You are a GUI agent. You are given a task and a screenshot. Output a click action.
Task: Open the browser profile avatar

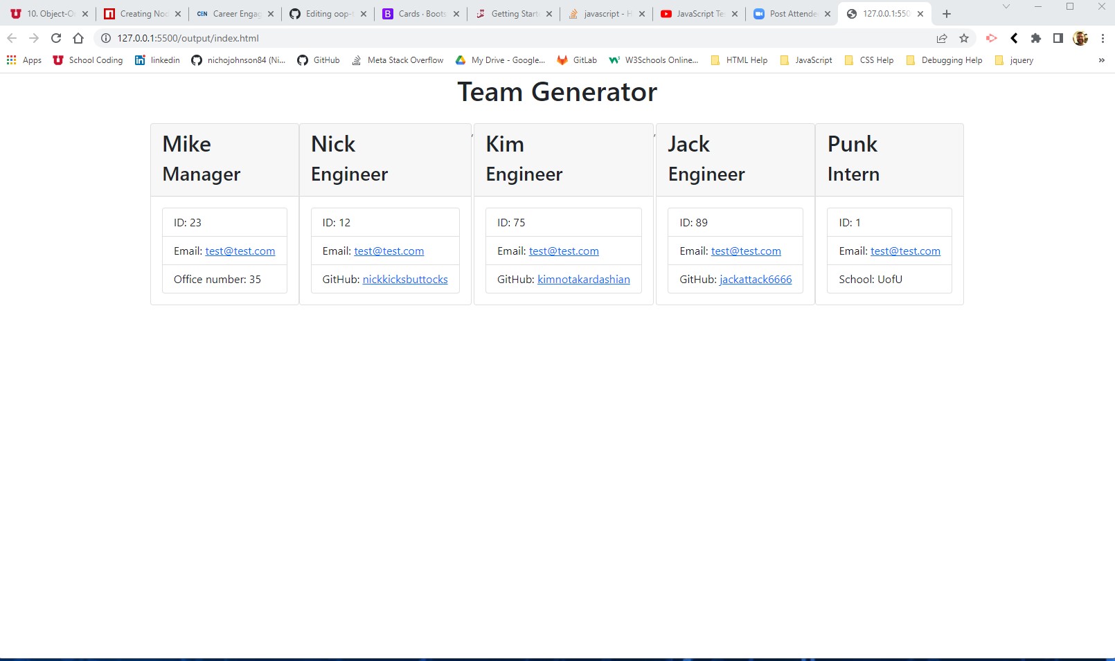[1080, 38]
